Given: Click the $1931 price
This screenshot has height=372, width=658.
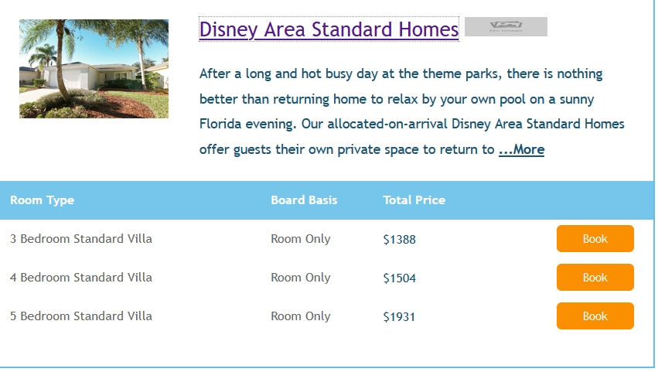Looking at the screenshot, I should pos(399,317).
